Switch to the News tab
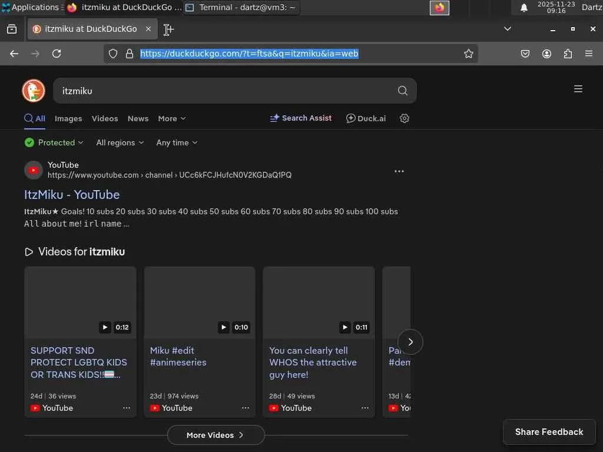Viewport: 603px width, 452px height. pos(138,118)
